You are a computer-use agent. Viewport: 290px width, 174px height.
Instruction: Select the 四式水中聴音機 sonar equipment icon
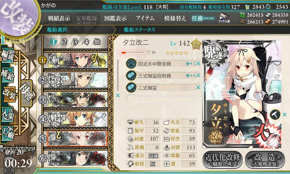coord(131,63)
